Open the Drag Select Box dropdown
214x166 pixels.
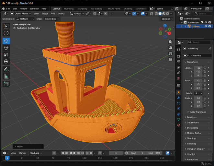pyautogui.click(x=52, y=19)
